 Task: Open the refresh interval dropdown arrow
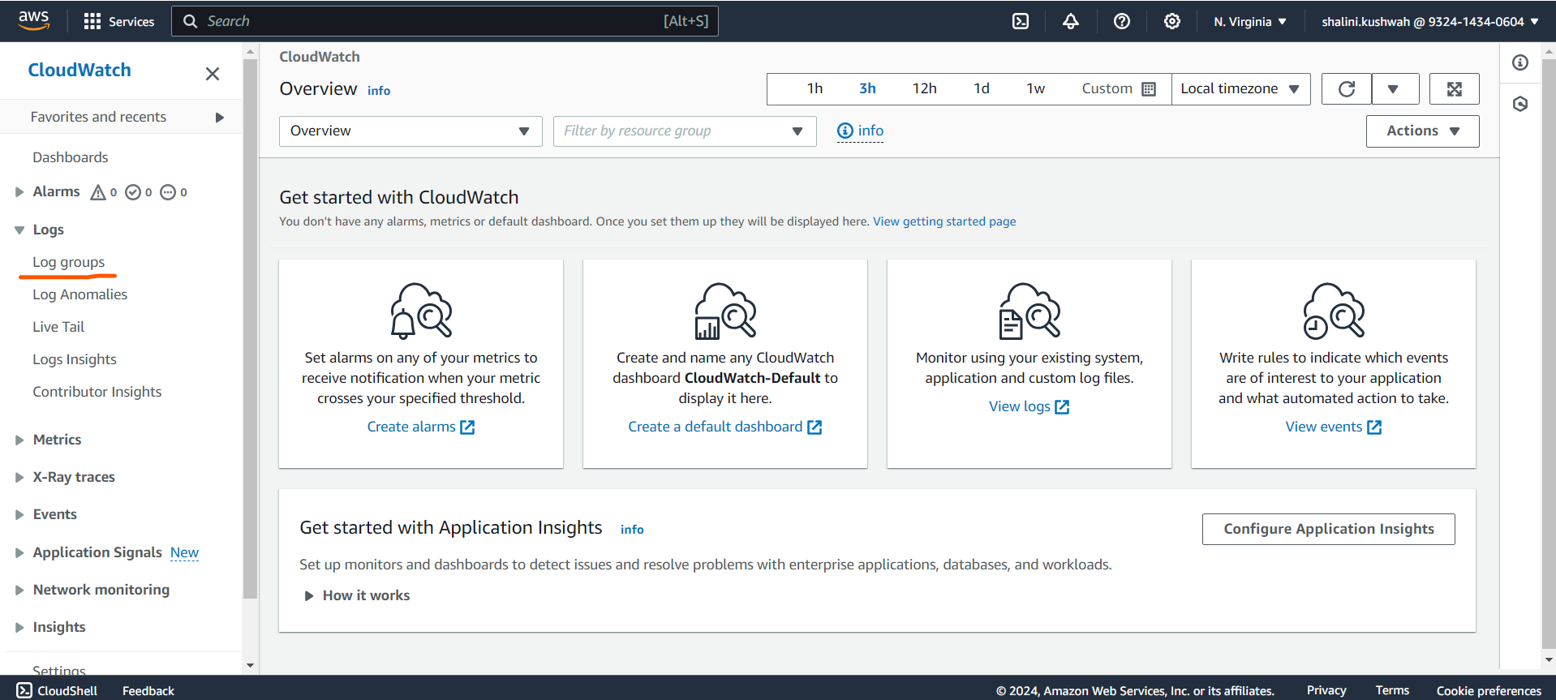click(x=1395, y=89)
